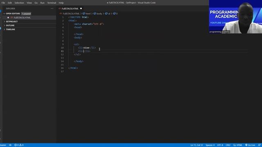Click the html element breadcrumb
This screenshot has width=262, height=147.
point(86,13)
